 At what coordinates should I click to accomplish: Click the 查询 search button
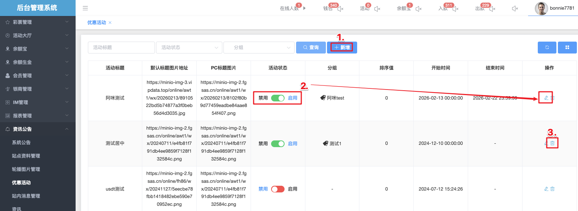(x=311, y=48)
